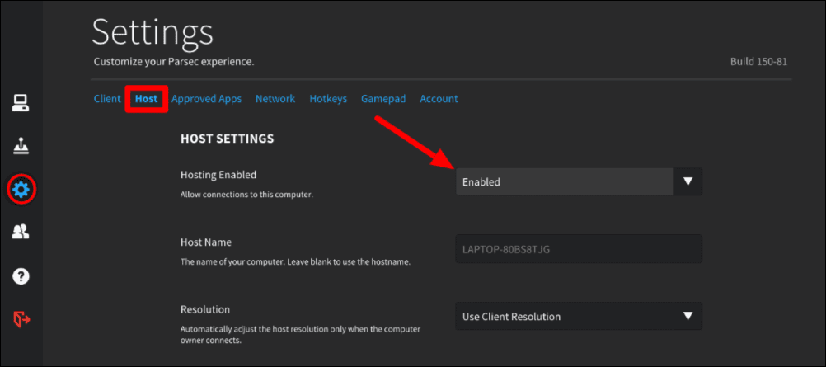This screenshot has width=826, height=367.
Task: Select the Host tab
Action: tap(146, 99)
